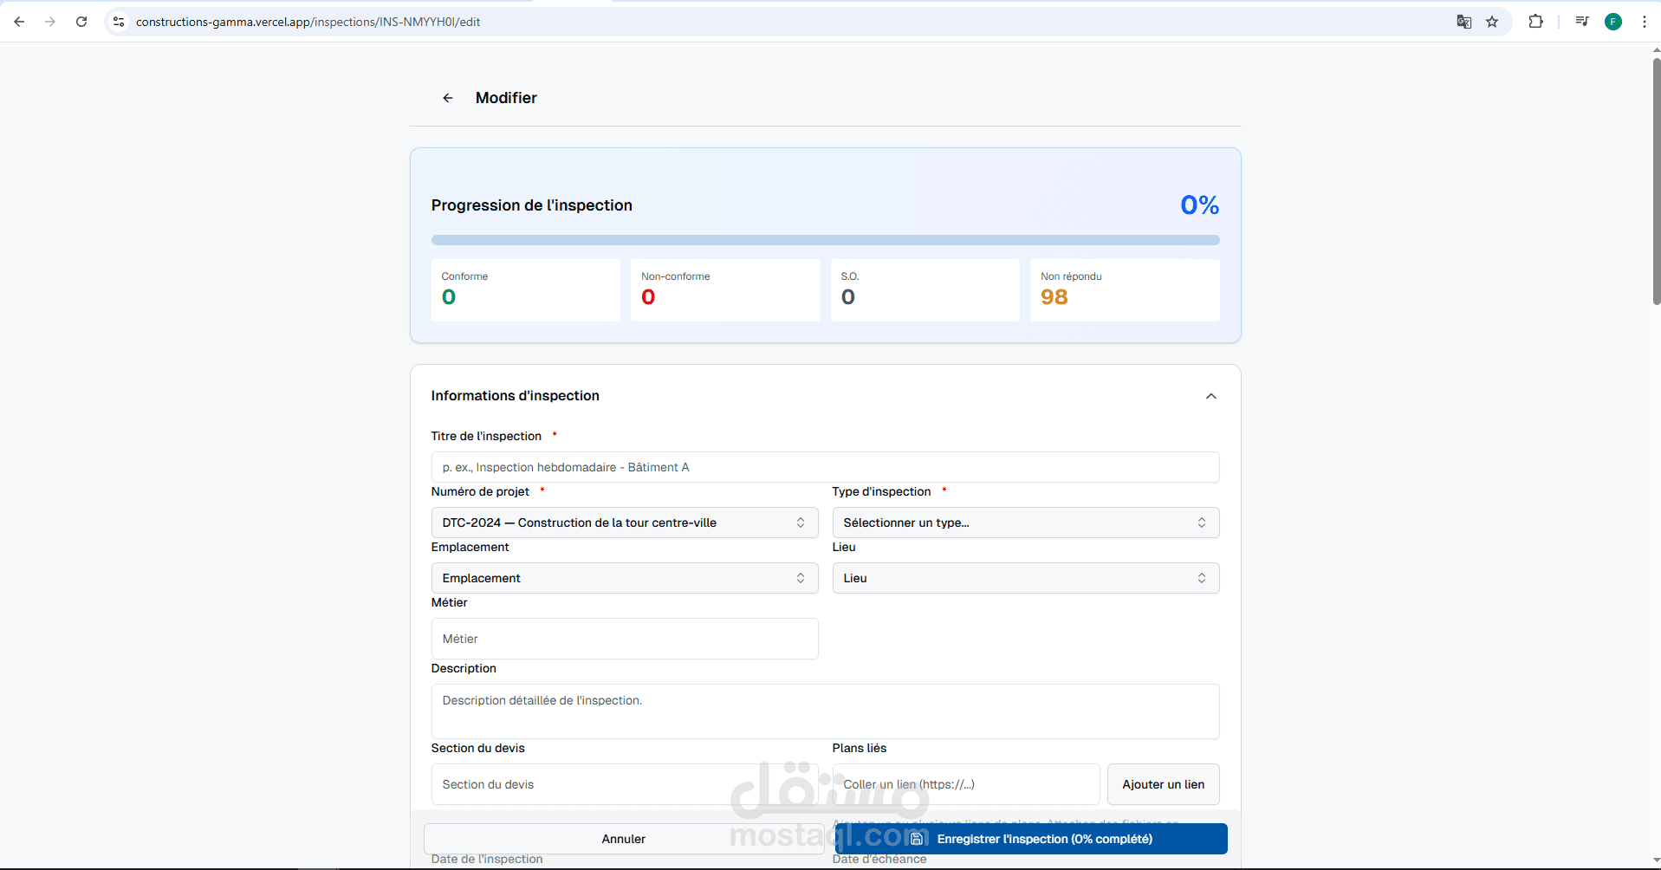Click the Modifier page title
1661x870 pixels.
[506, 98]
